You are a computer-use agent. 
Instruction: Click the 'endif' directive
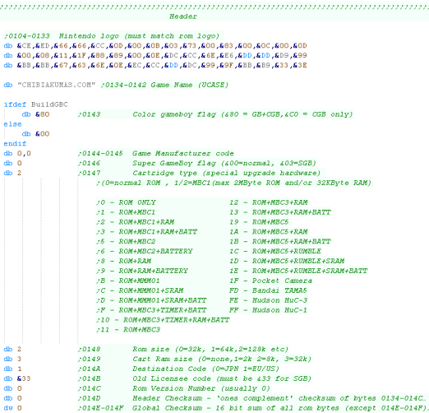[15, 144]
